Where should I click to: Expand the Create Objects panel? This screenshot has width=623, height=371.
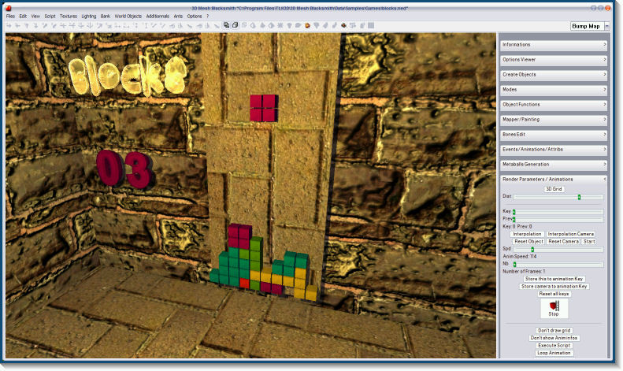coord(553,75)
